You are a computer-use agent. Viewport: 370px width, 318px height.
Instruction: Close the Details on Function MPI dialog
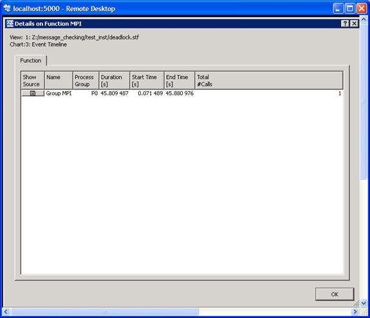pyautogui.click(x=354, y=24)
